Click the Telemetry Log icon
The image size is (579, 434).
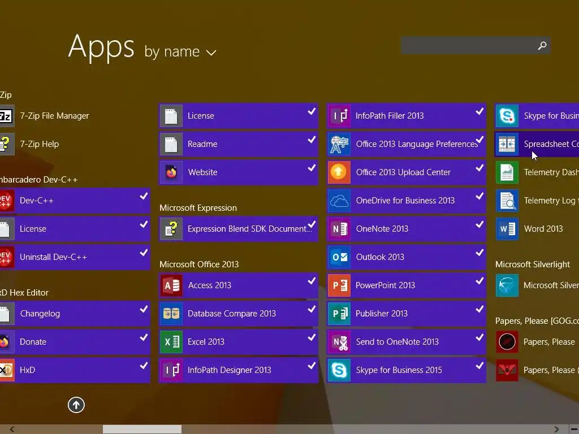(507, 201)
